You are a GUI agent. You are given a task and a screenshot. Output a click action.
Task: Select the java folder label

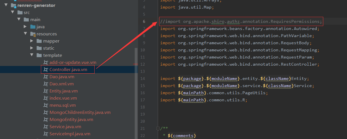(41, 27)
